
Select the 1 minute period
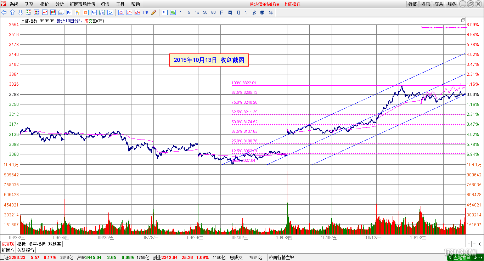(x=181, y=12)
